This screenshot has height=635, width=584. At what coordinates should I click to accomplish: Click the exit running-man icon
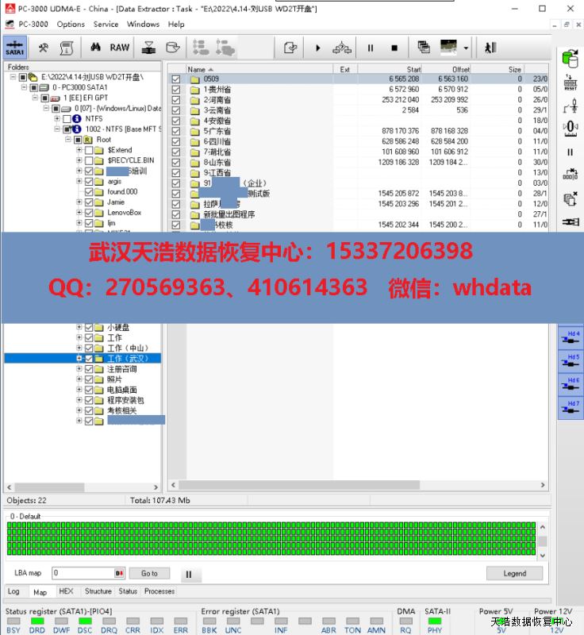(x=491, y=48)
